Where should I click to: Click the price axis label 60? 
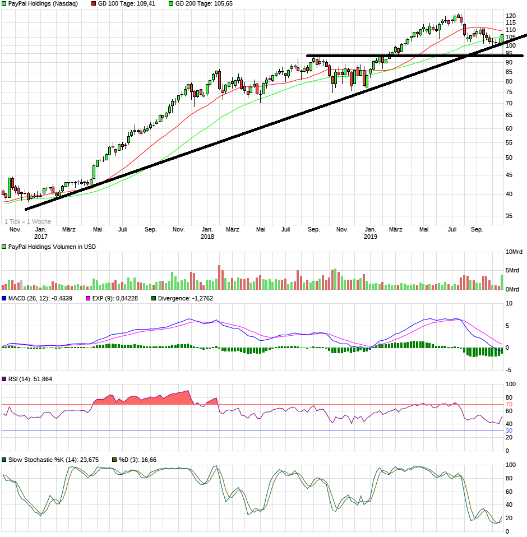[x=509, y=129]
